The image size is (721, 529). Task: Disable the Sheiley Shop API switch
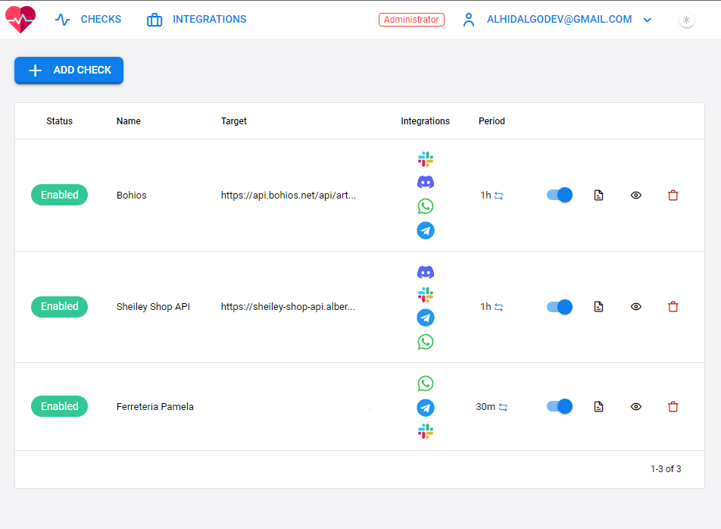(x=560, y=307)
